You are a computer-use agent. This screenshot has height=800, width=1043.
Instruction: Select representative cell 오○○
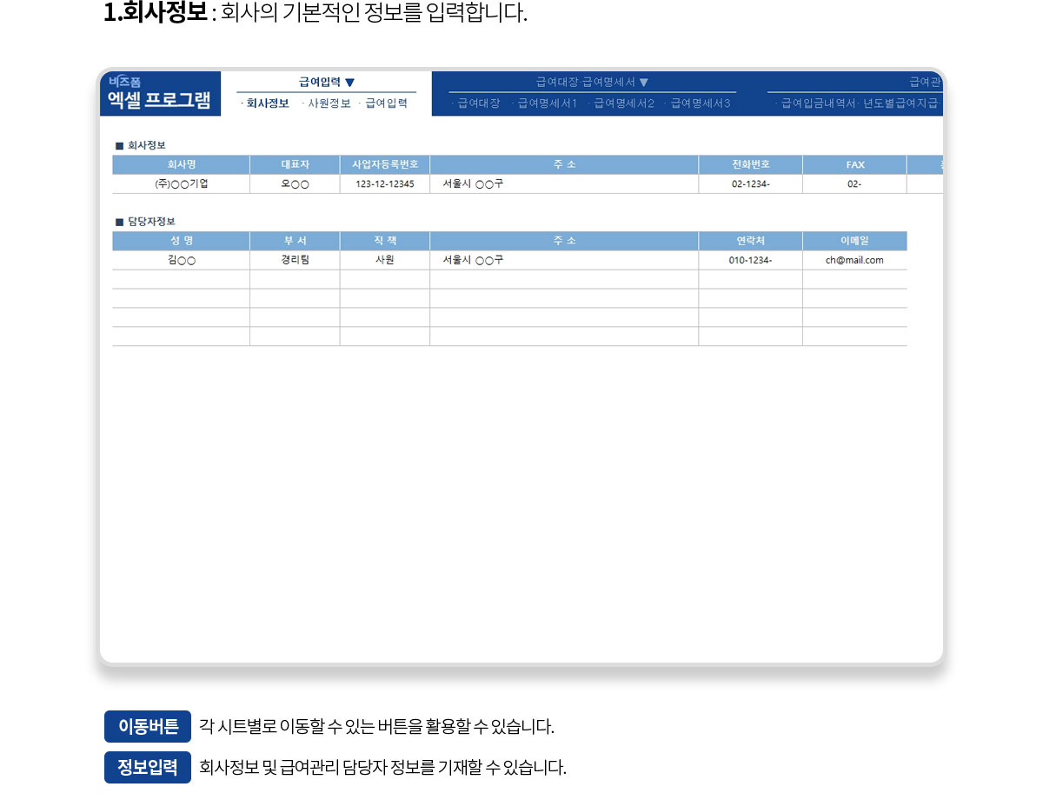295,184
